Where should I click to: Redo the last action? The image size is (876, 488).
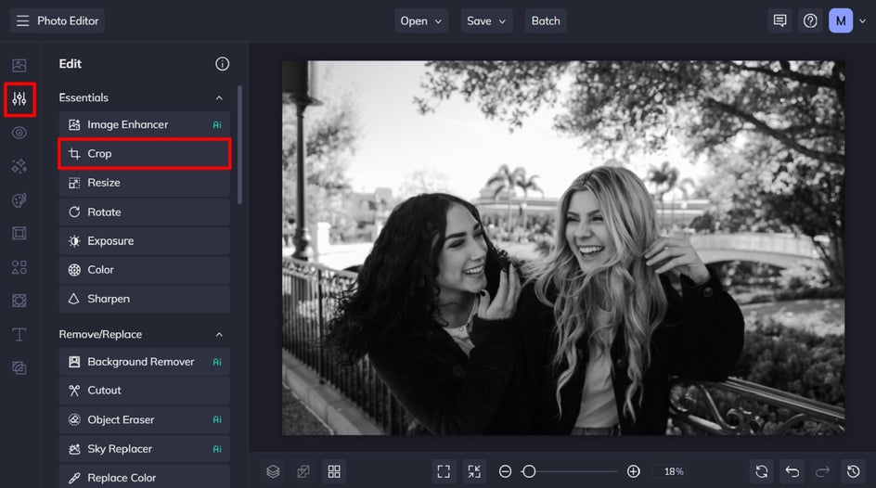point(822,472)
